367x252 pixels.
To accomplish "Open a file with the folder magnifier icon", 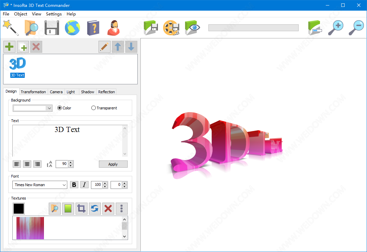I will [x=31, y=28].
